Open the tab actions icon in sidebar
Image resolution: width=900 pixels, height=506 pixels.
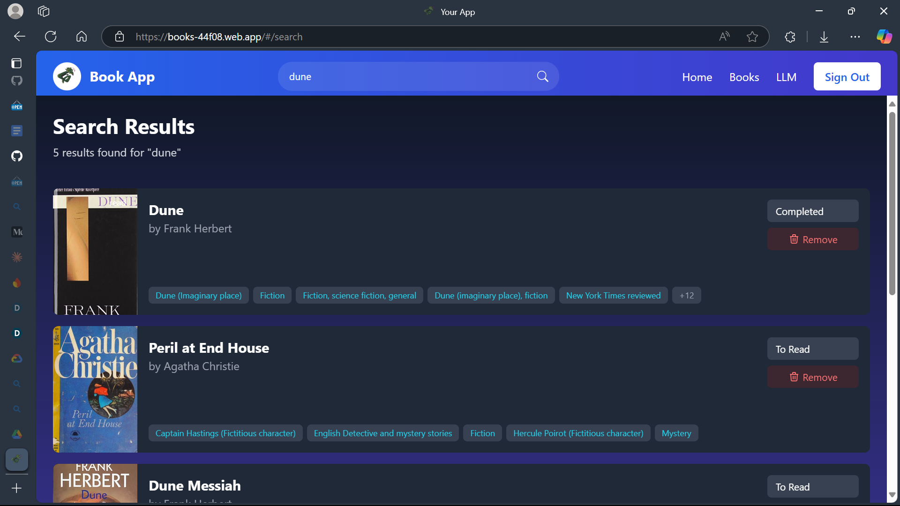[17, 63]
